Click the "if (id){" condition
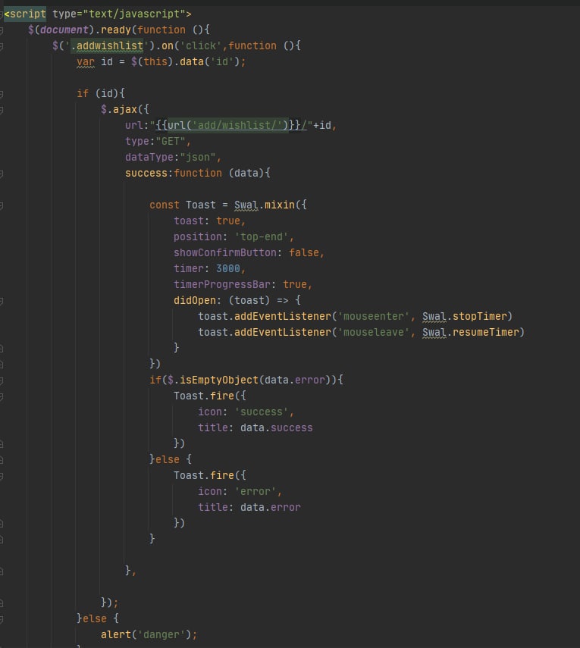Image resolution: width=580 pixels, height=648 pixels. pyautogui.click(x=100, y=93)
